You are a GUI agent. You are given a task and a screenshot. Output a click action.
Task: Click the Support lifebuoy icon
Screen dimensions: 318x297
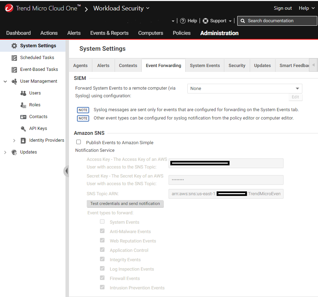(x=205, y=21)
